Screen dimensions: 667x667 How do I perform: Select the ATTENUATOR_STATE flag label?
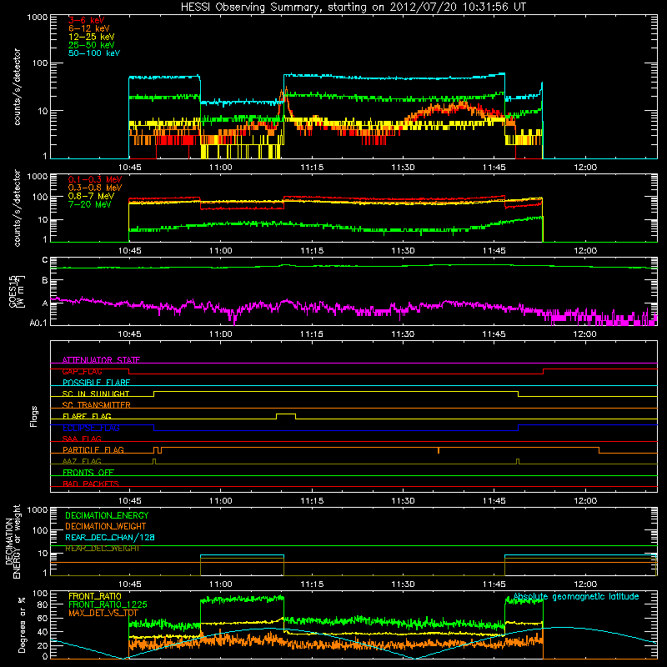101,360
